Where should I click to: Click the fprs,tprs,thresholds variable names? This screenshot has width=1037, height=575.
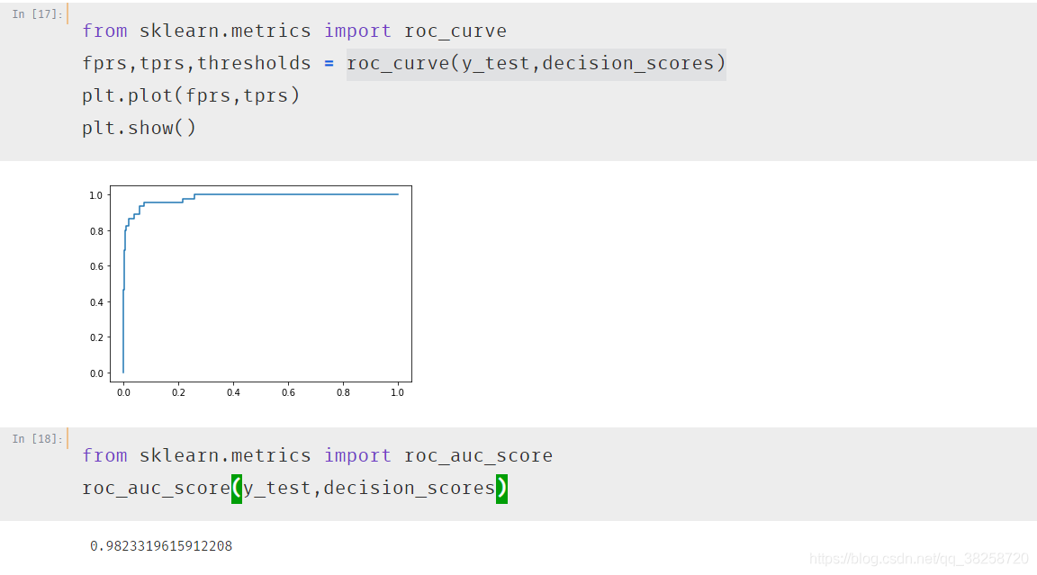click(196, 64)
